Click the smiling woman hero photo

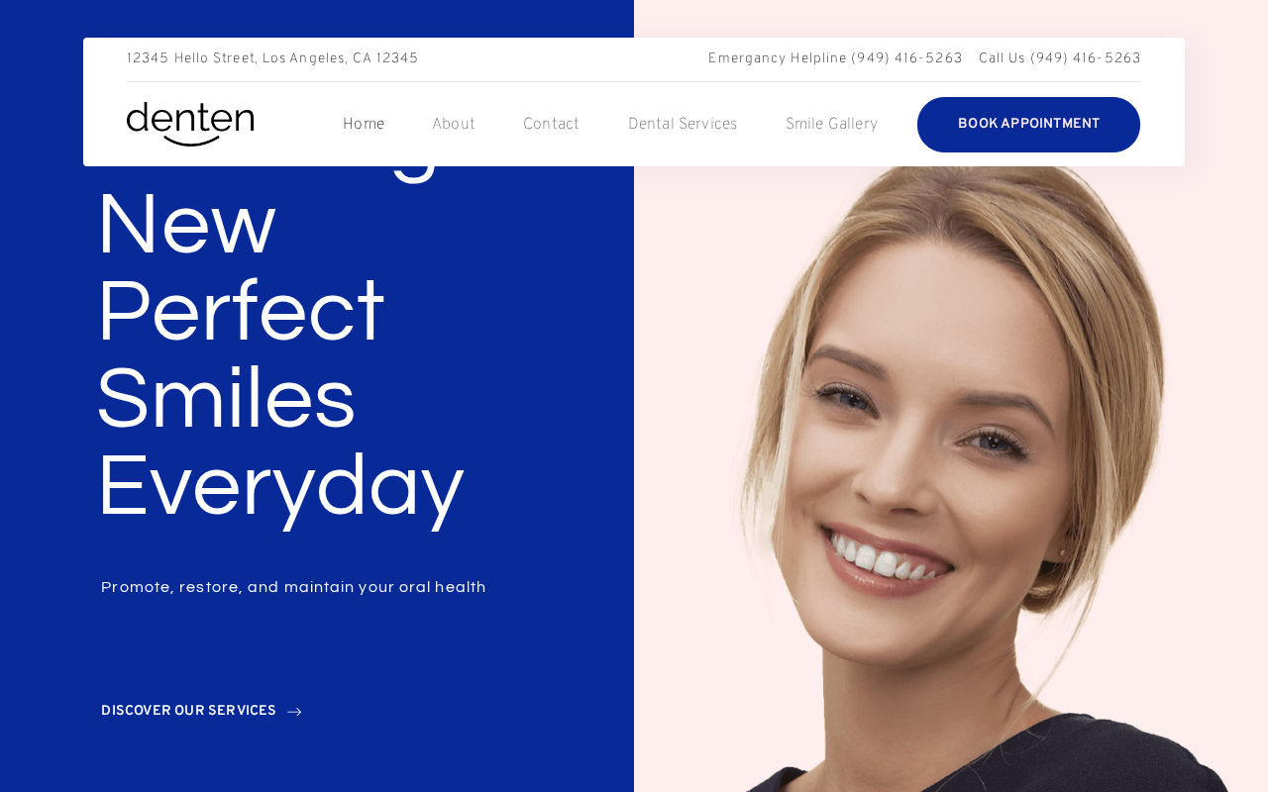pyautogui.click(x=951, y=475)
